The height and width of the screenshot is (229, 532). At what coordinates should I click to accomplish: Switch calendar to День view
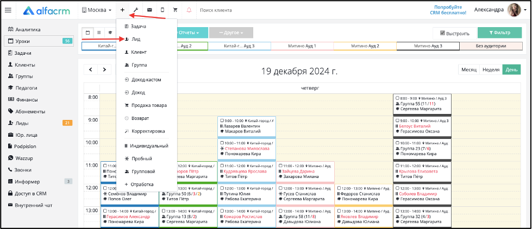click(x=511, y=69)
